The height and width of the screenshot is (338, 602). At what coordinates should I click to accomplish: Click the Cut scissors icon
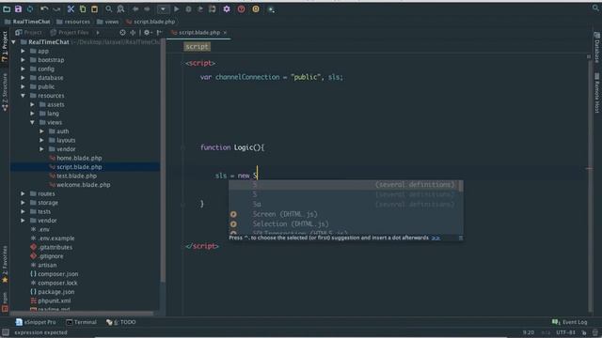click(71, 8)
